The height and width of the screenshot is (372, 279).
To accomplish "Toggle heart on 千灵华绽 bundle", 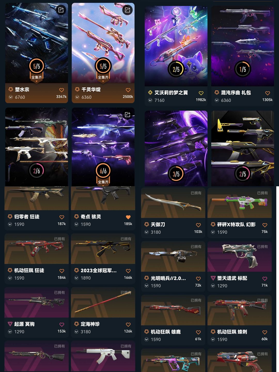I will point(128,90).
